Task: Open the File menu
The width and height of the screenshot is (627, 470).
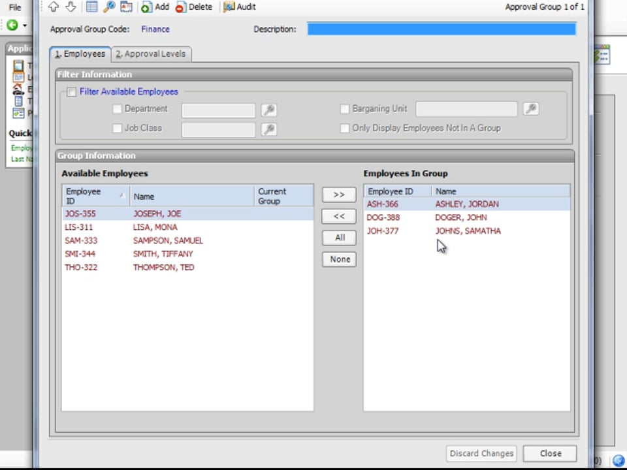Action: [14, 7]
